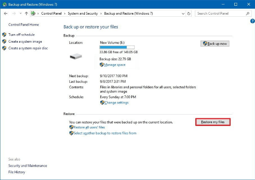Click the Refresh button in address bar

(189, 13)
